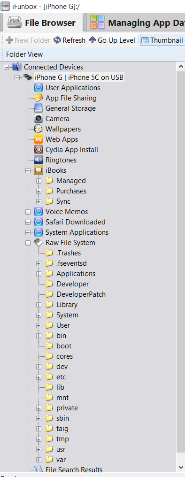Click the Ringtones speaker icon

tap(39, 160)
